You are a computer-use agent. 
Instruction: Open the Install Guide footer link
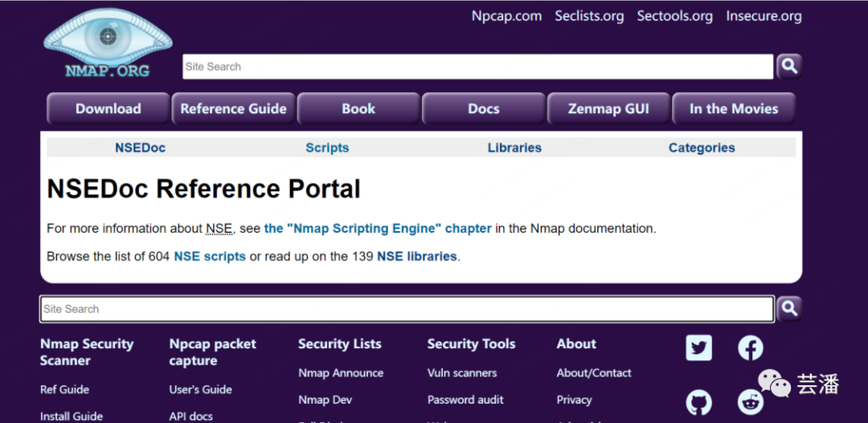(72, 417)
